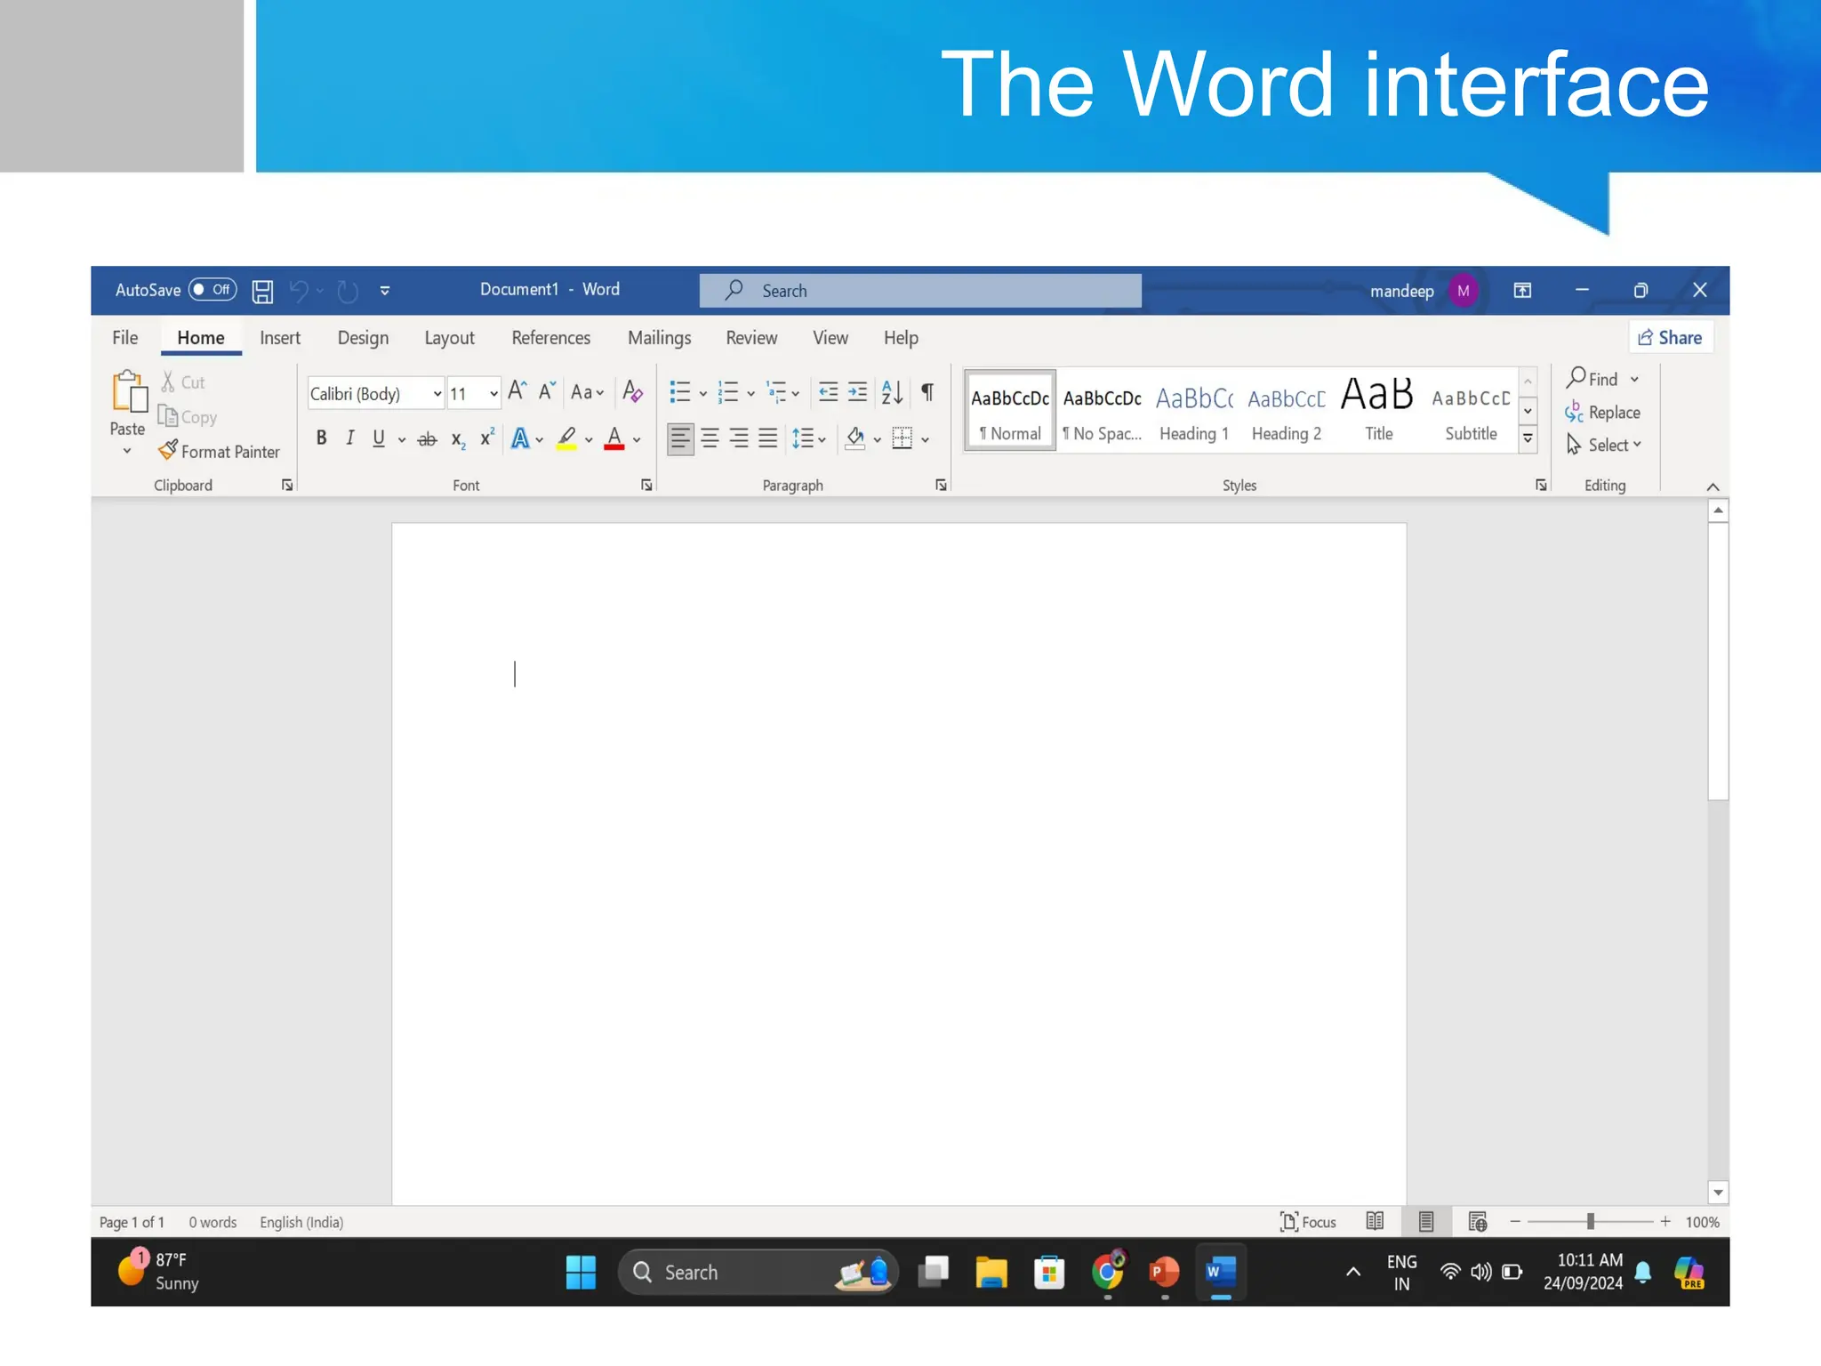Open the File tab
Screen dimensions: 1821x1366
pos(125,338)
